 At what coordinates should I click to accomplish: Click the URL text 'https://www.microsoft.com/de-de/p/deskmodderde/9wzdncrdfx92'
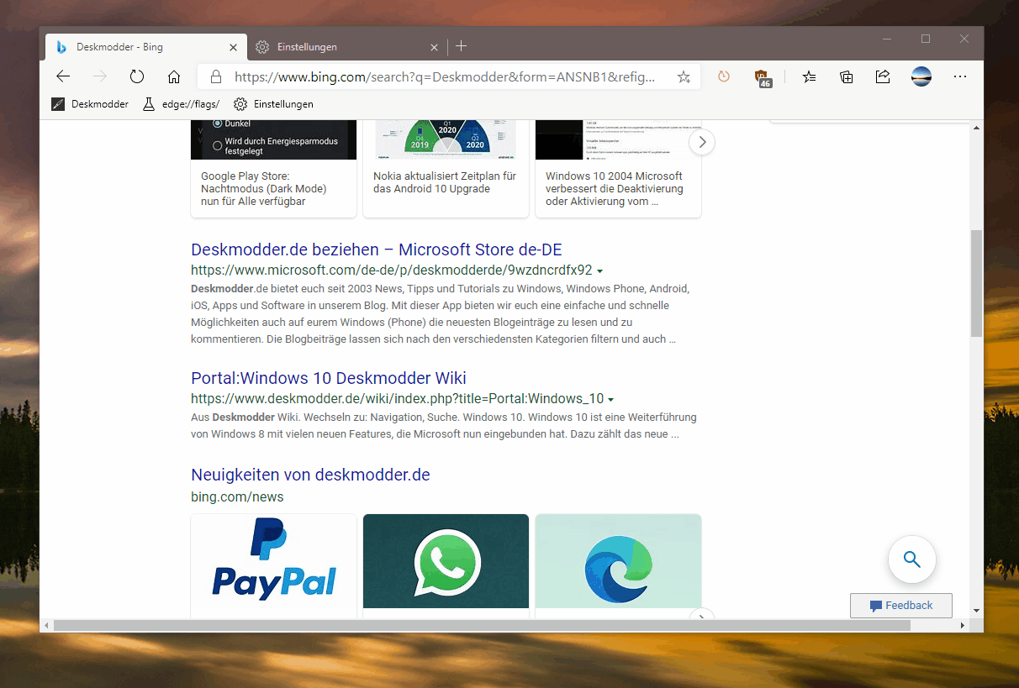392,270
